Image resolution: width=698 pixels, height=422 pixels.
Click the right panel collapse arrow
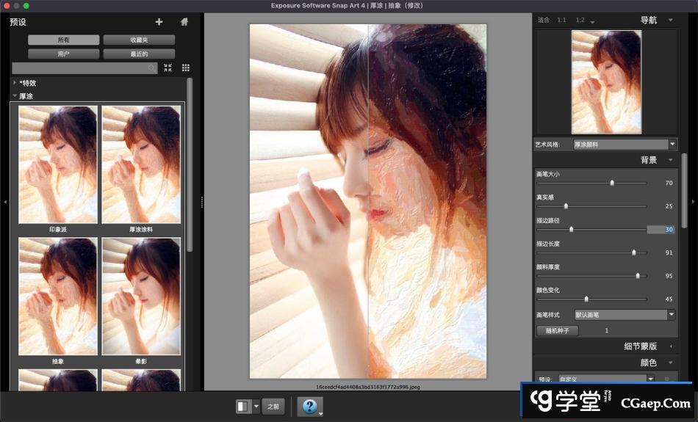[x=693, y=201]
